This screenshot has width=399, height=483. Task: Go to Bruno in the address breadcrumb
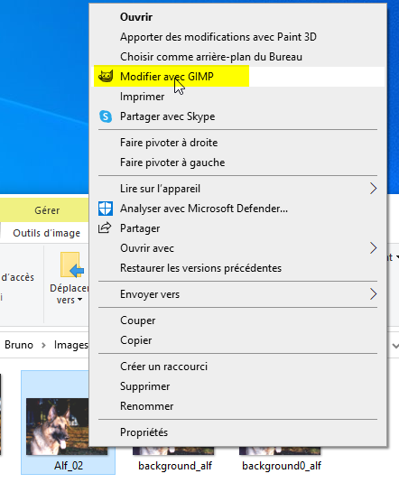(x=19, y=345)
